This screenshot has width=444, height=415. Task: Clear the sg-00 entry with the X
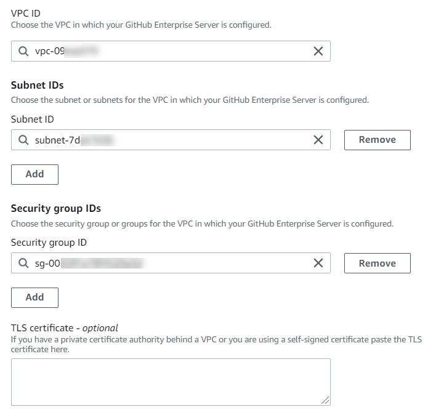click(x=318, y=263)
